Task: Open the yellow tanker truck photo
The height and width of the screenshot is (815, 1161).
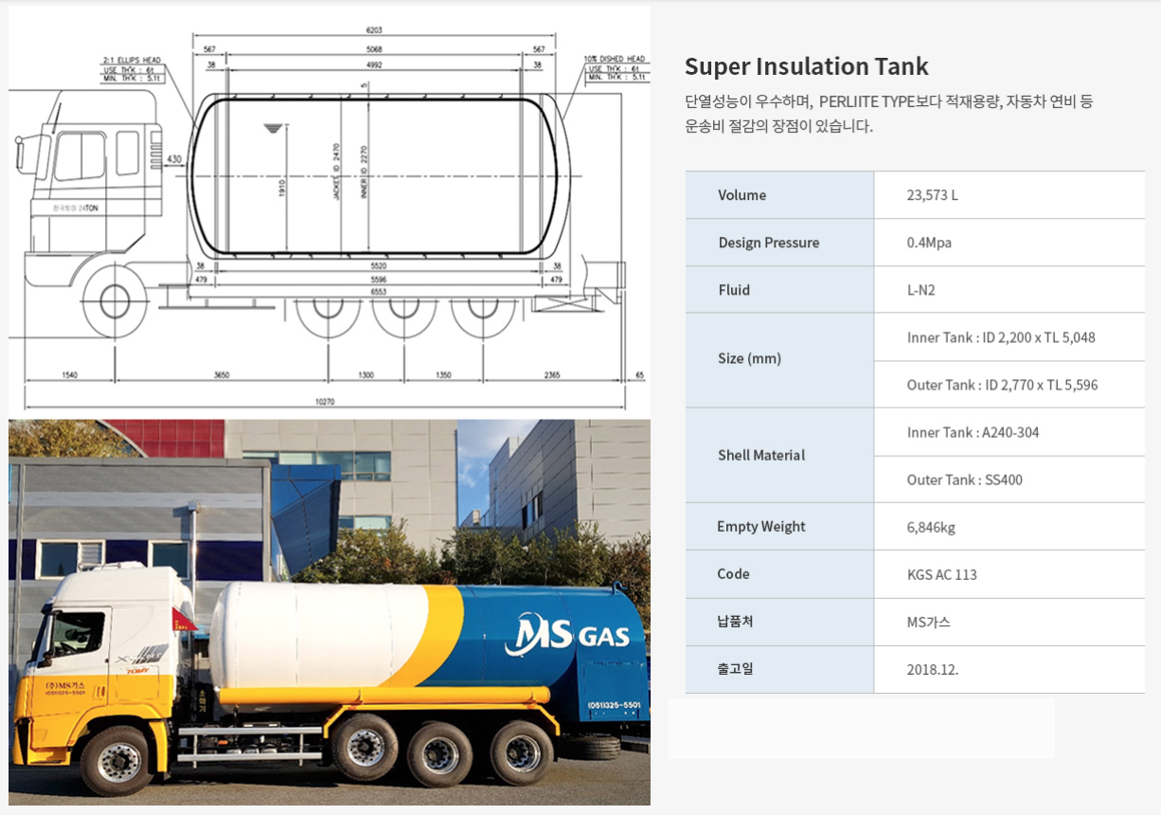Action: [329, 612]
